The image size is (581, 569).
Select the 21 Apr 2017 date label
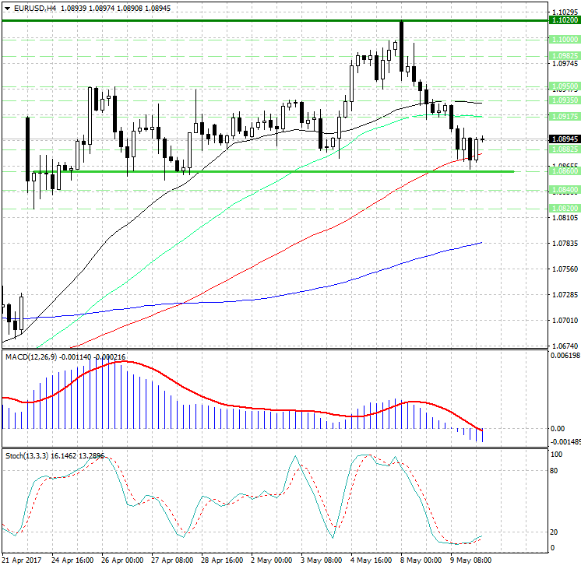(22, 560)
